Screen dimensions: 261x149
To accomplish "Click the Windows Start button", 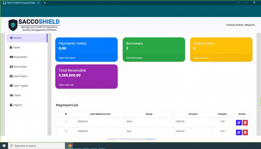I will [x=4, y=146].
